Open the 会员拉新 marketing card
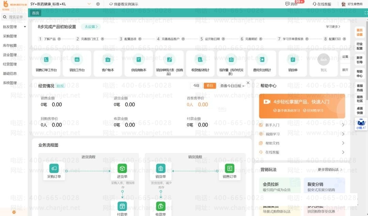This screenshot has width=368, height=216. 279,185
